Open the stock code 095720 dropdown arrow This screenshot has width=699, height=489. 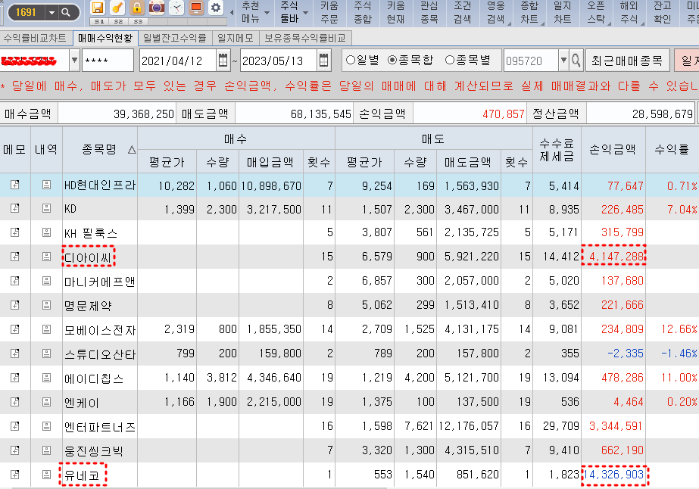point(563,60)
